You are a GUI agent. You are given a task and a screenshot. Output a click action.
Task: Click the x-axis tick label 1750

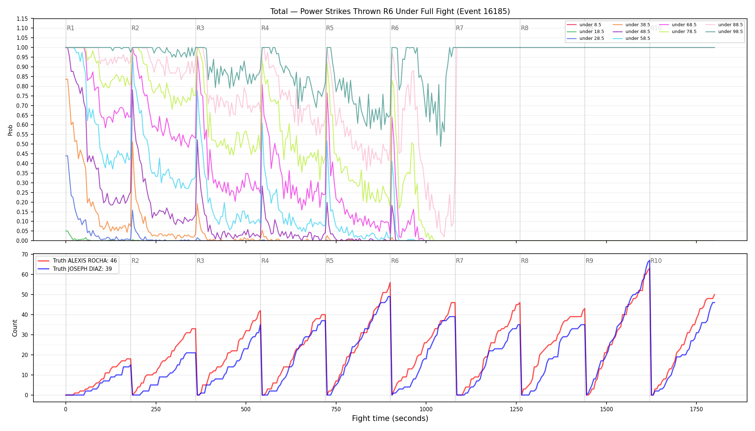click(696, 409)
